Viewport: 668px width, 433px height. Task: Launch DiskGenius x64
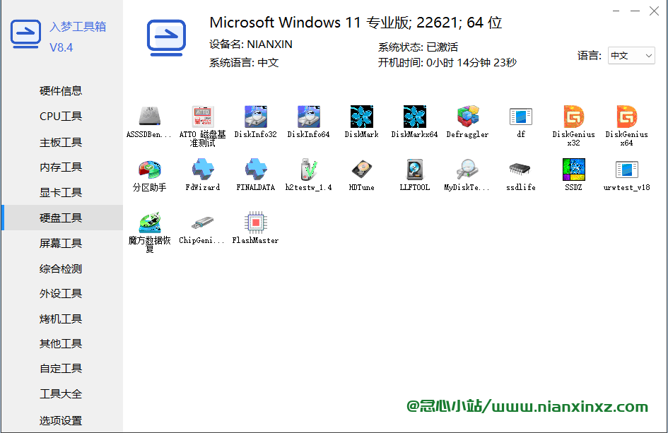[627, 117]
